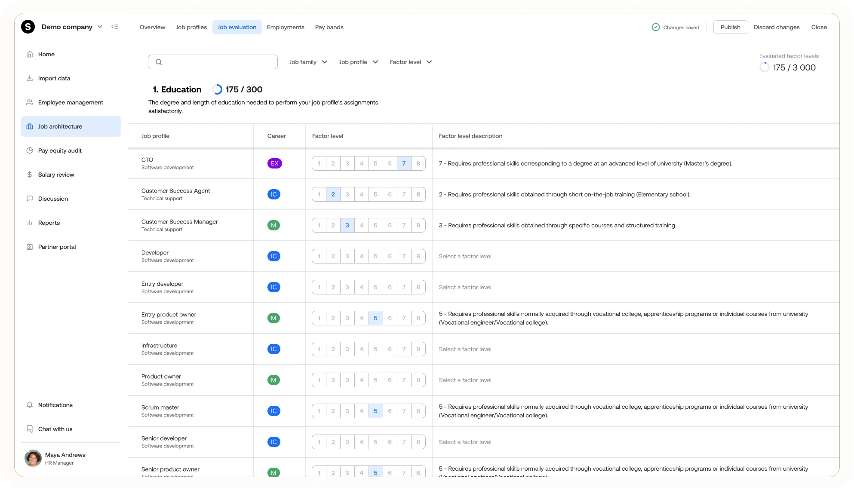Expand the Job family filter dropdown
854x490 pixels.
pyautogui.click(x=308, y=62)
